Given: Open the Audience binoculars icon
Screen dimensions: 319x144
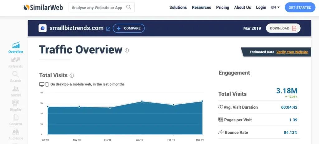Looking at the screenshot, I should pyautogui.click(x=16, y=132).
